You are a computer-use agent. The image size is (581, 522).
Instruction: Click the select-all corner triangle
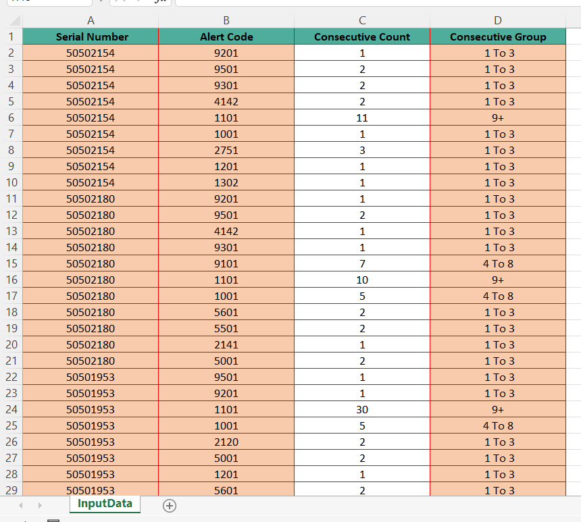pyautogui.click(x=14, y=20)
